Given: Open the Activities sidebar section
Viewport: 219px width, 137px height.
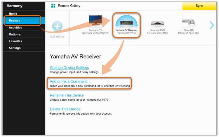Looking at the screenshot, I should tap(15, 28).
